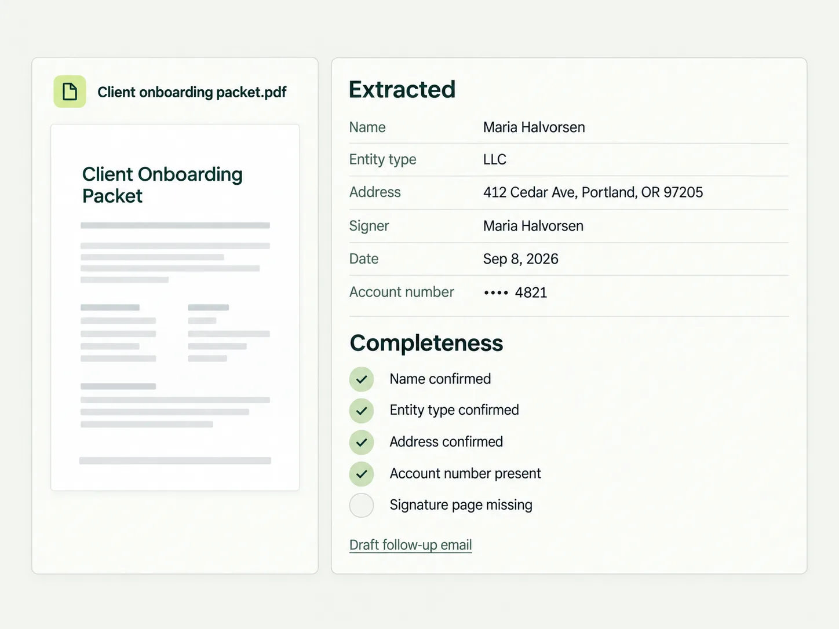
Task: Click the PDF file icon
Action: [x=70, y=92]
